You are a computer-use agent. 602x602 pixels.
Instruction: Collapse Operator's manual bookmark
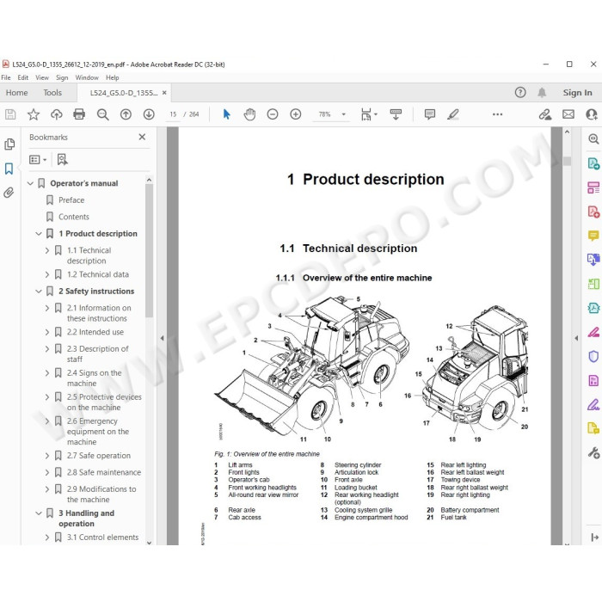click(x=30, y=183)
